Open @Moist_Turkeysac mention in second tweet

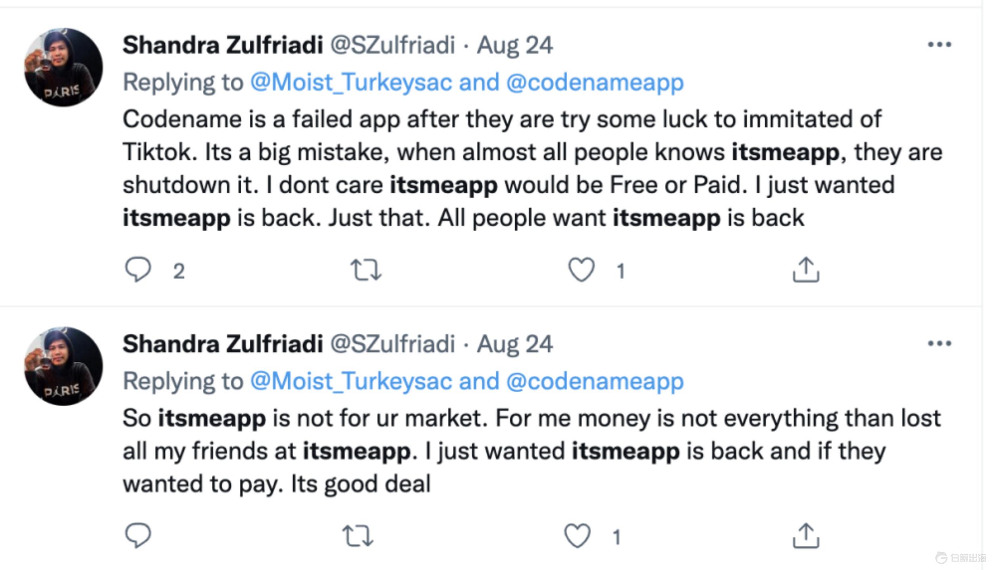click(x=351, y=381)
